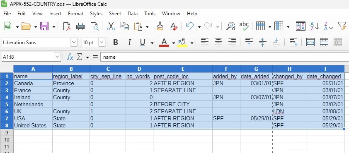Align text right
Viewport: 349px width, 153px height.
coord(232,43)
